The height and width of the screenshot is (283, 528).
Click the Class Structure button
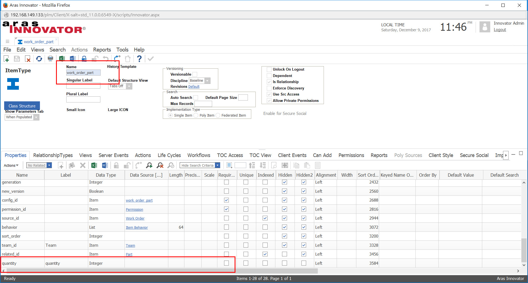tap(22, 106)
